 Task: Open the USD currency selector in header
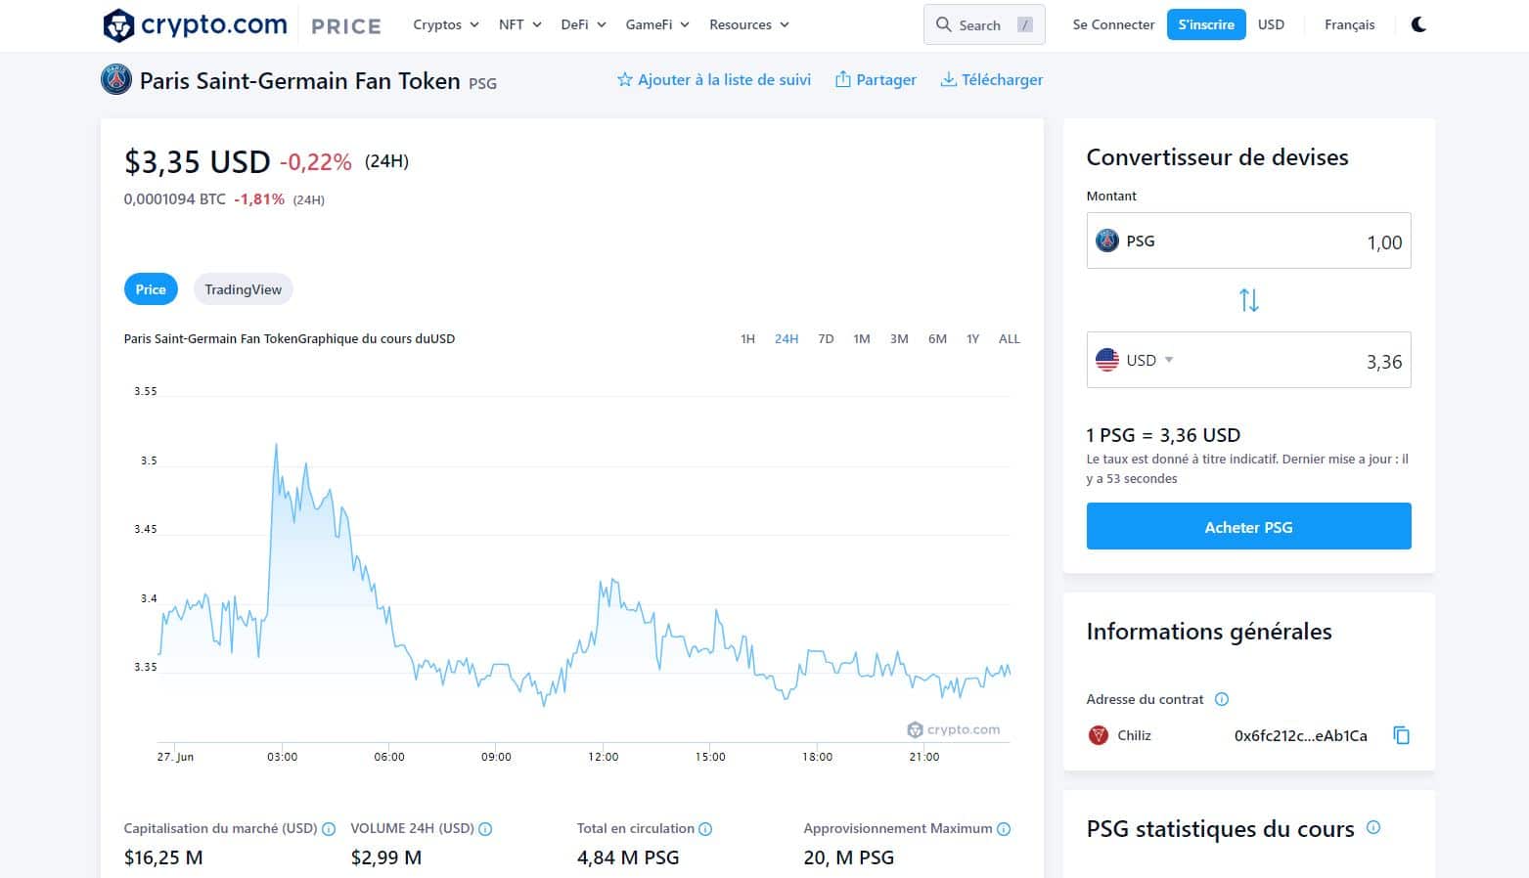(x=1271, y=24)
